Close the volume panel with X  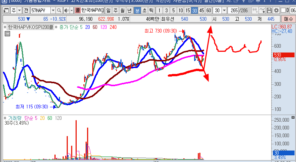[x=293, y=117]
